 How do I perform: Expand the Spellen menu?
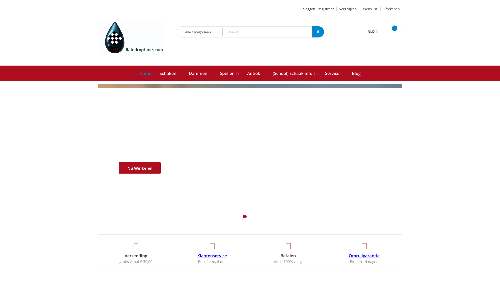229,73
